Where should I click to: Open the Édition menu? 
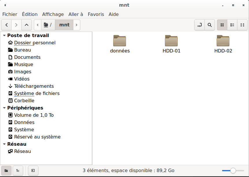point(30,14)
